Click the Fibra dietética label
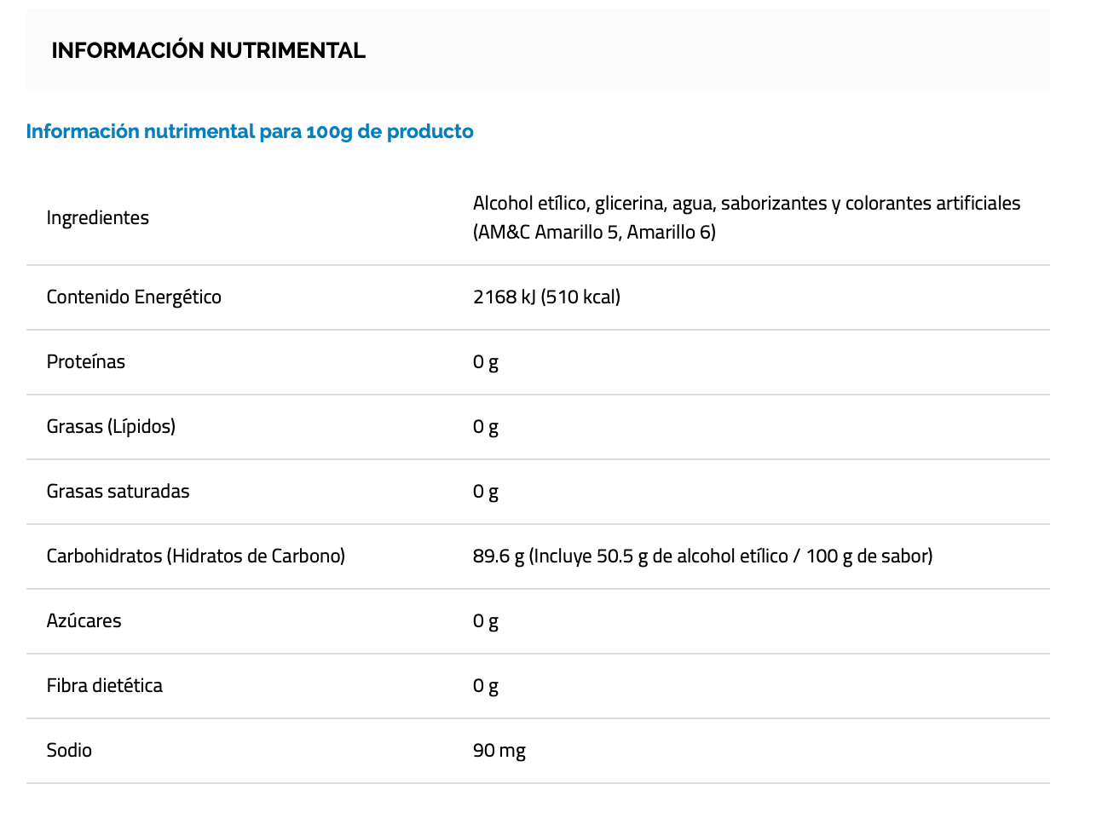The image size is (1108, 813). (x=105, y=686)
